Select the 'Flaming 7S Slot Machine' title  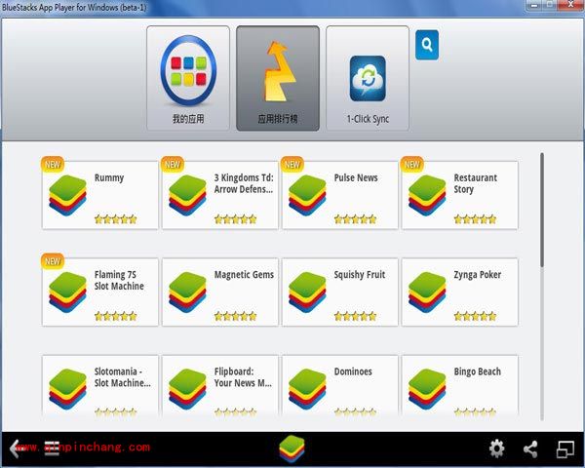[119, 280]
